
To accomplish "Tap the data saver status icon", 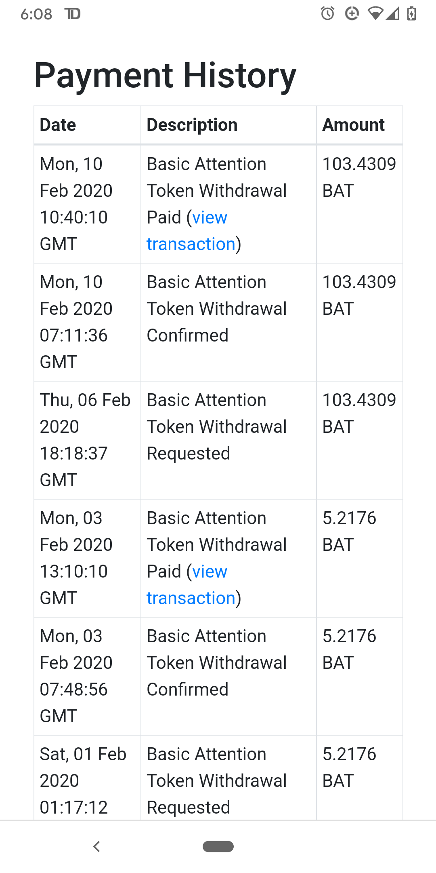I will click(x=352, y=14).
